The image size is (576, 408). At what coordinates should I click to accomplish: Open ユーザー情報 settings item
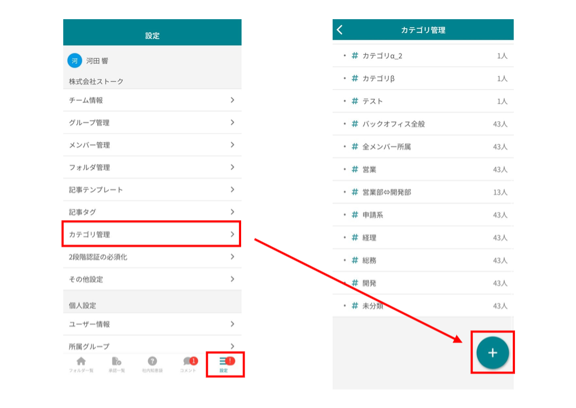coord(152,324)
